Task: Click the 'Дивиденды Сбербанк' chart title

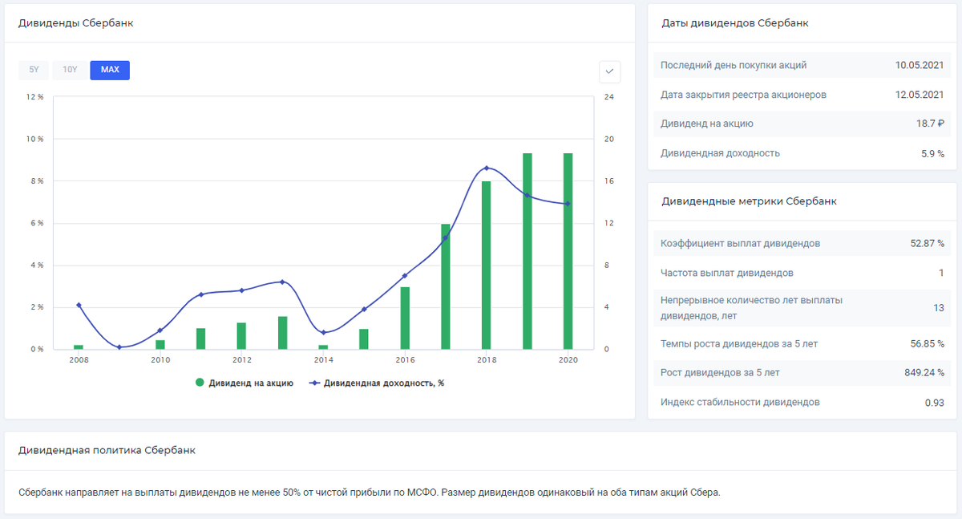Action: coord(75,23)
